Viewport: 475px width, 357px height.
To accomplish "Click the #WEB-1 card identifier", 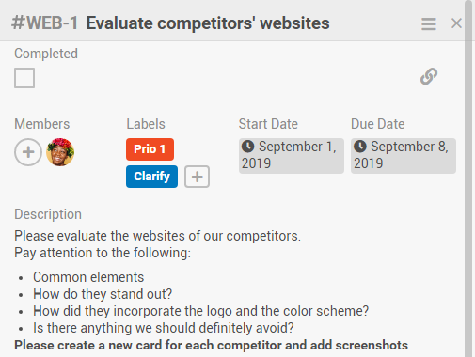I will 44,23.
